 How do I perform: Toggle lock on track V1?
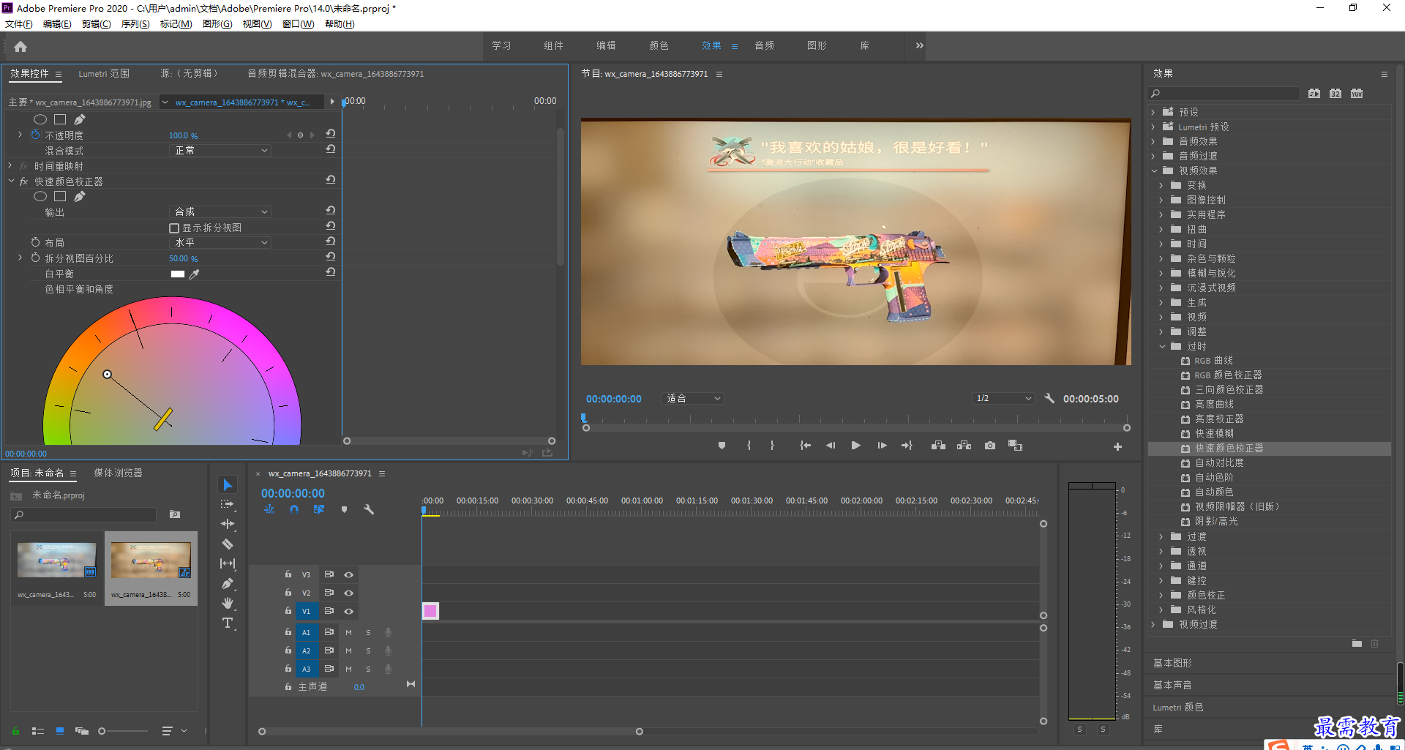(288, 611)
